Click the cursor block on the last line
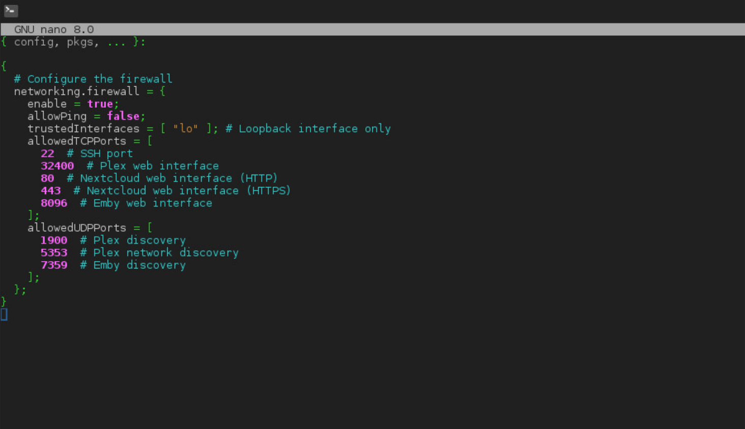Viewport: 745px width, 429px height. pyautogui.click(x=4, y=315)
